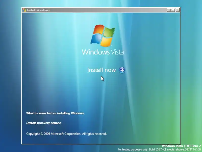Open What to know before installing Windows
Image resolution: width=202 pixels, height=152 pixels.
pyautogui.click(x=55, y=113)
